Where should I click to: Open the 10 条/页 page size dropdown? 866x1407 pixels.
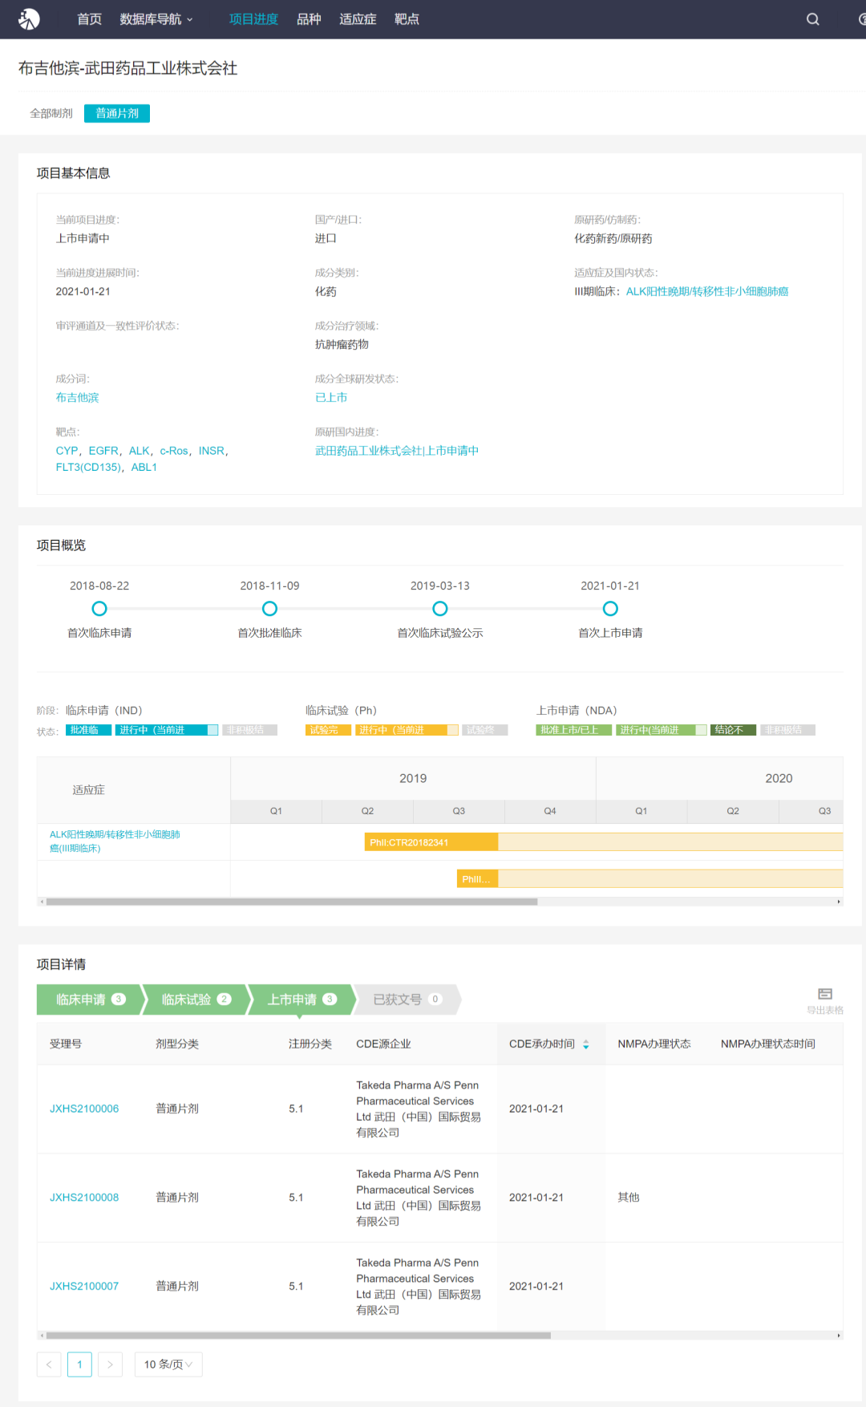pos(168,1364)
